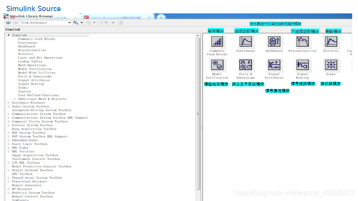Open the Signal Attributes block icon
The height and width of the screenshot is (201, 358).
point(274,65)
